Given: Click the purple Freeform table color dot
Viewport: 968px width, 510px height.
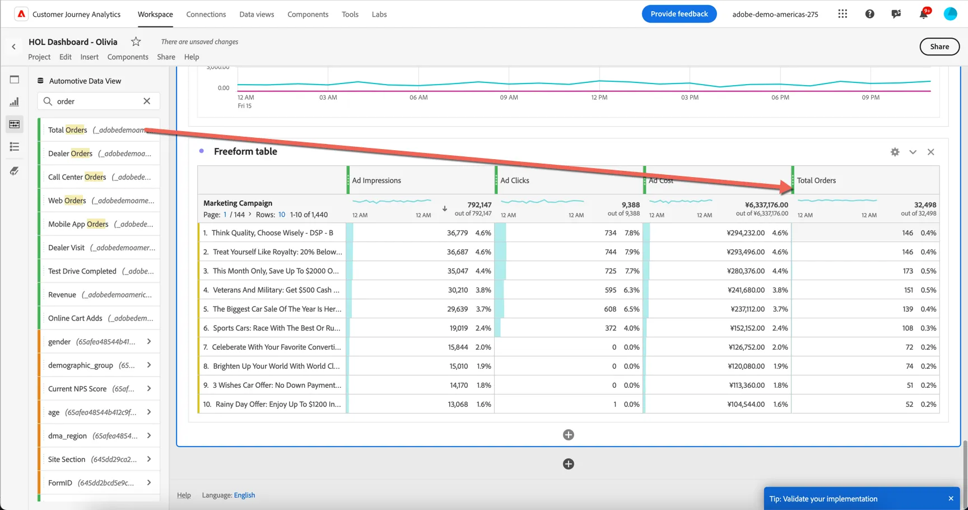Looking at the screenshot, I should [x=202, y=151].
